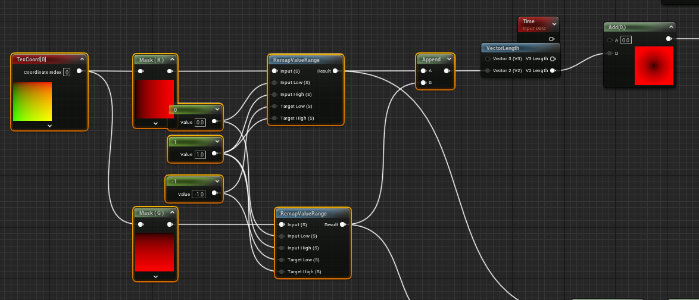
Task: Click the TexCoord[0] node output pin
Action: click(x=79, y=71)
